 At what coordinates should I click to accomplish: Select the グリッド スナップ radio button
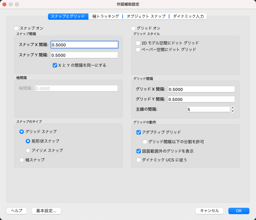tap(22, 132)
